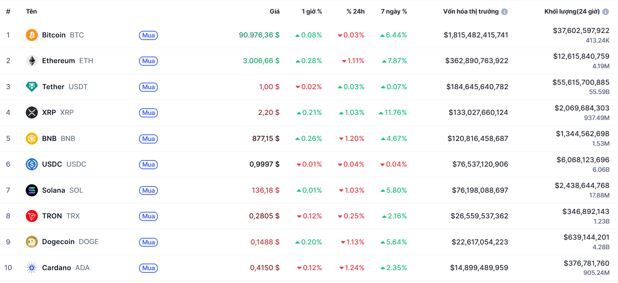
Task: Click the BNB yellow logo icon
Action: (x=32, y=139)
